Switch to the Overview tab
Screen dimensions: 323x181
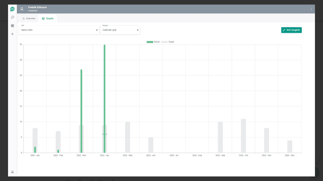pyautogui.click(x=29, y=18)
